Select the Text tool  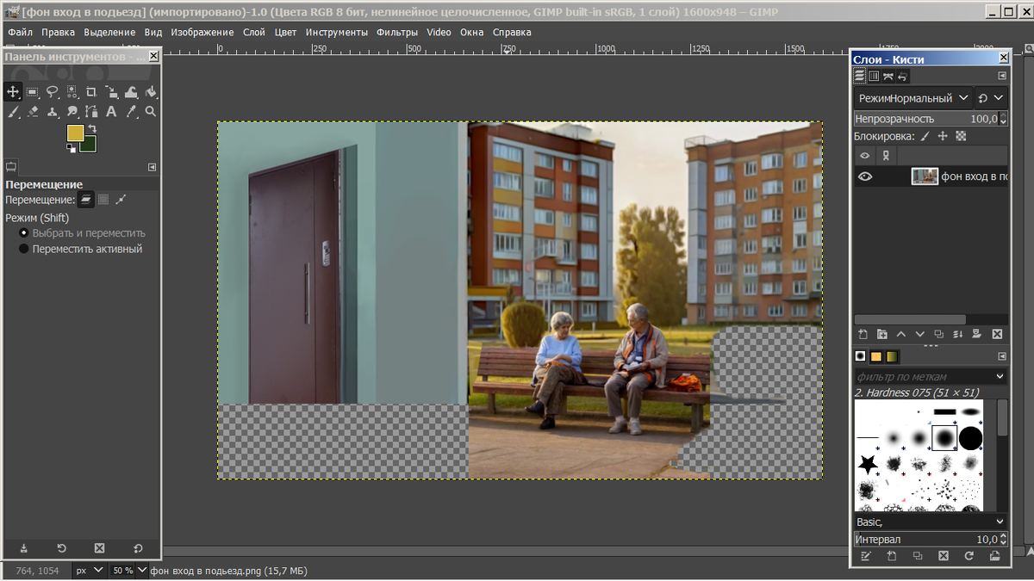coord(111,112)
